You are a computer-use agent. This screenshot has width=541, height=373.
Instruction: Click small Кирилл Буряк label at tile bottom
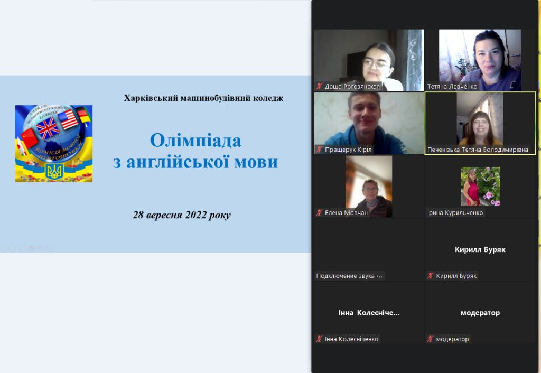[x=456, y=276]
